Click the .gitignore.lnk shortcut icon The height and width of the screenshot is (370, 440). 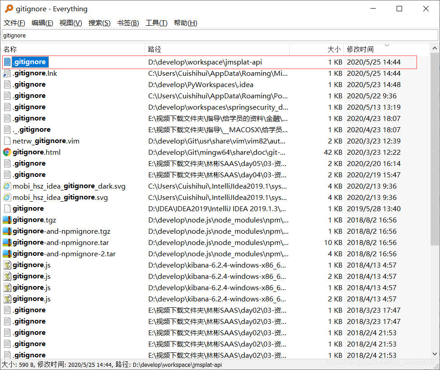(x=7, y=74)
